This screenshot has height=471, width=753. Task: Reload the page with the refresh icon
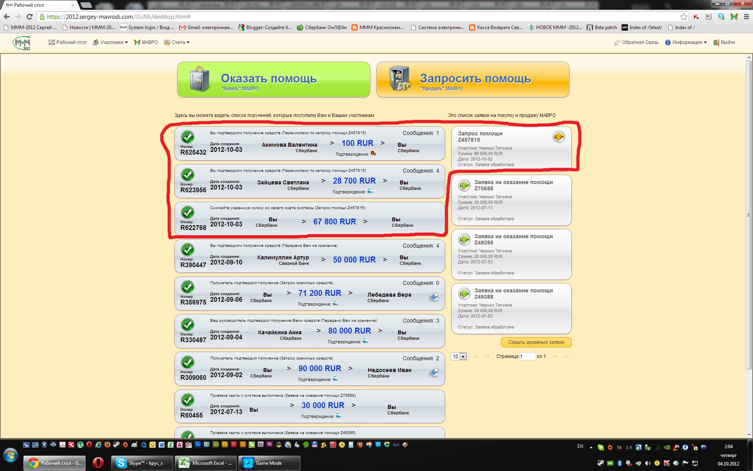click(x=29, y=16)
